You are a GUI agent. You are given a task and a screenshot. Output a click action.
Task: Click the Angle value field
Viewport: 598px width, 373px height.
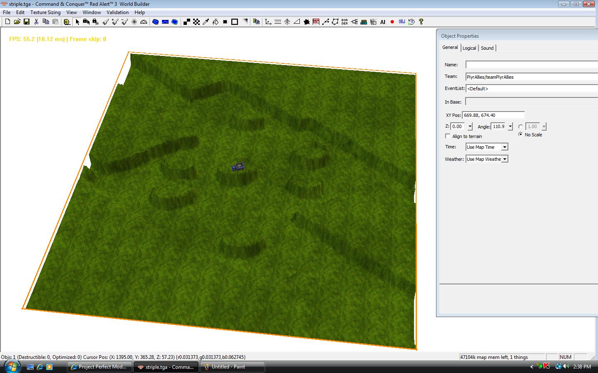(x=499, y=126)
